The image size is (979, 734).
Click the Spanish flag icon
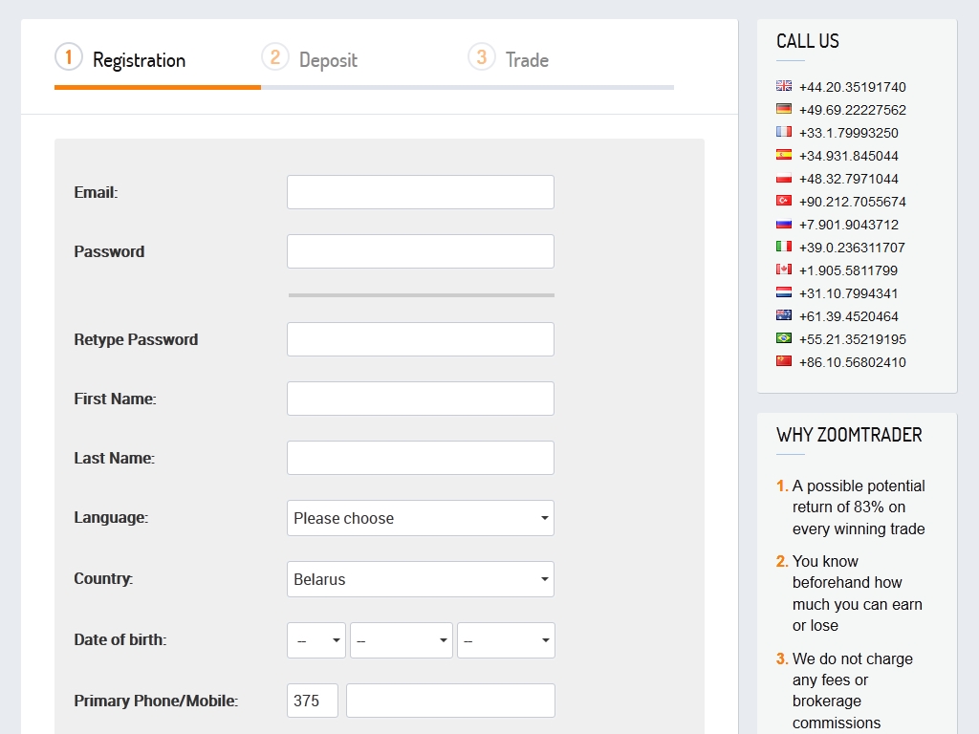pos(784,155)
